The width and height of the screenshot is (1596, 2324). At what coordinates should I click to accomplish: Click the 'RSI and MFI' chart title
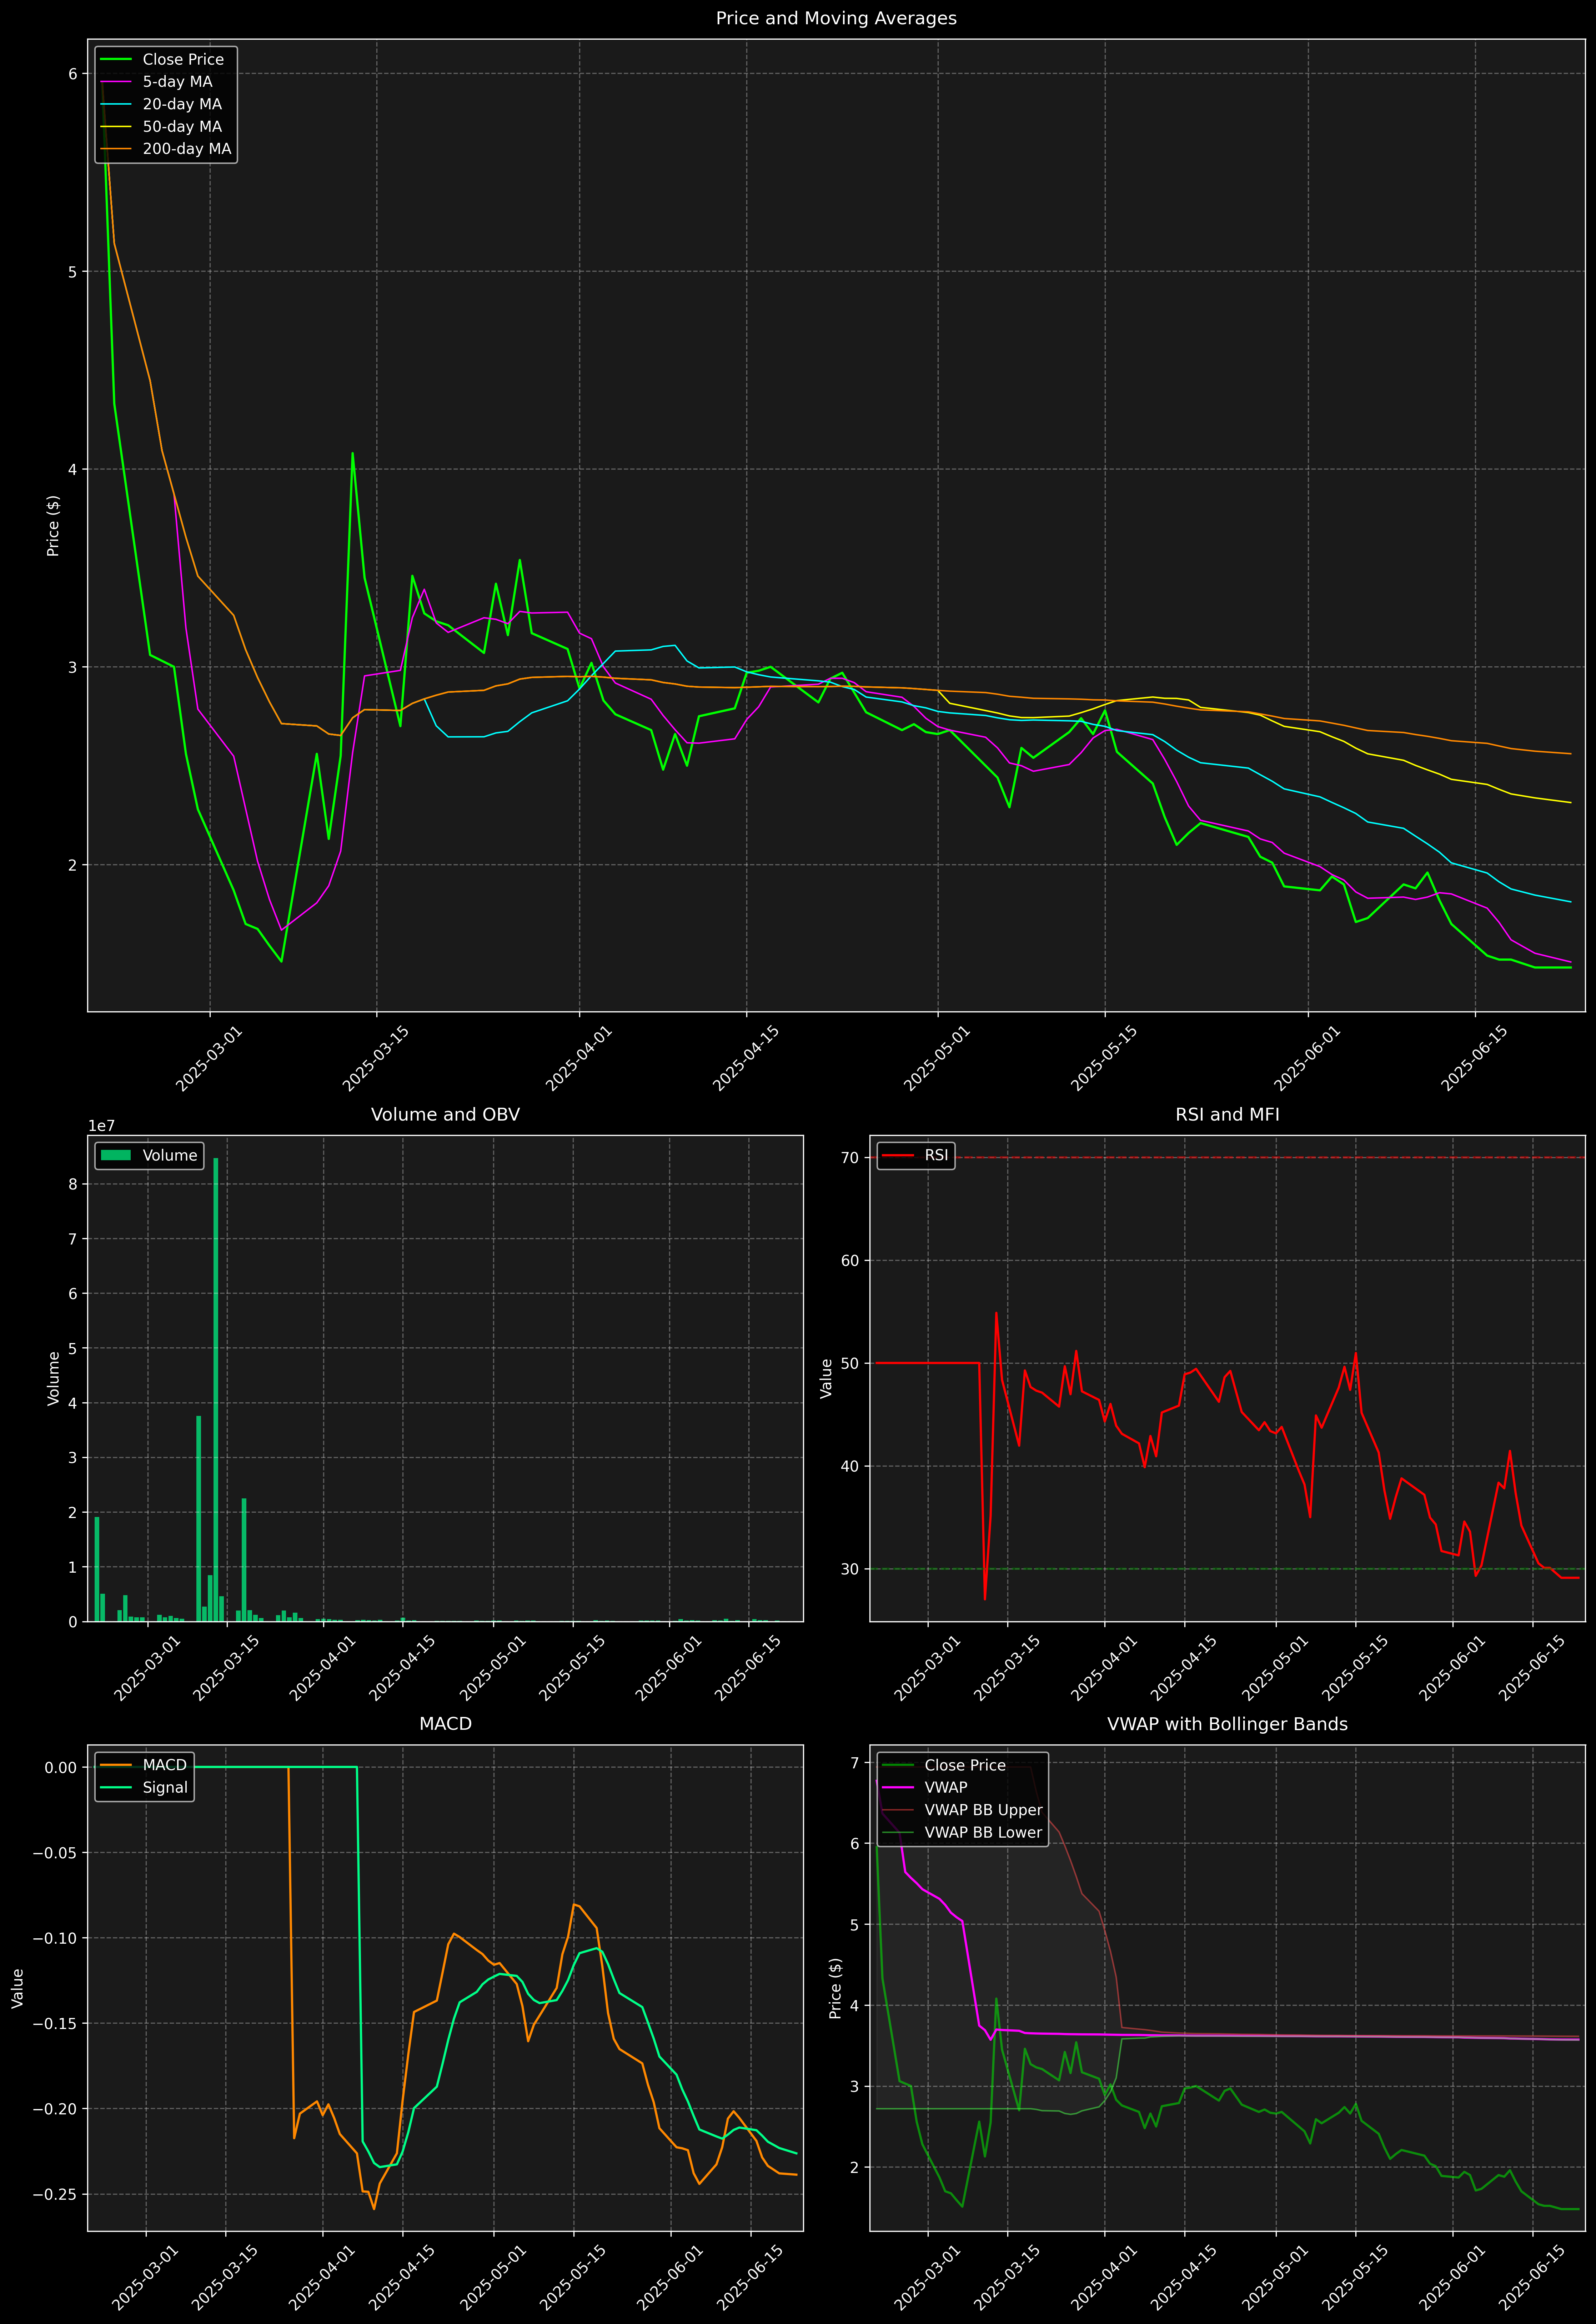1227,1114
